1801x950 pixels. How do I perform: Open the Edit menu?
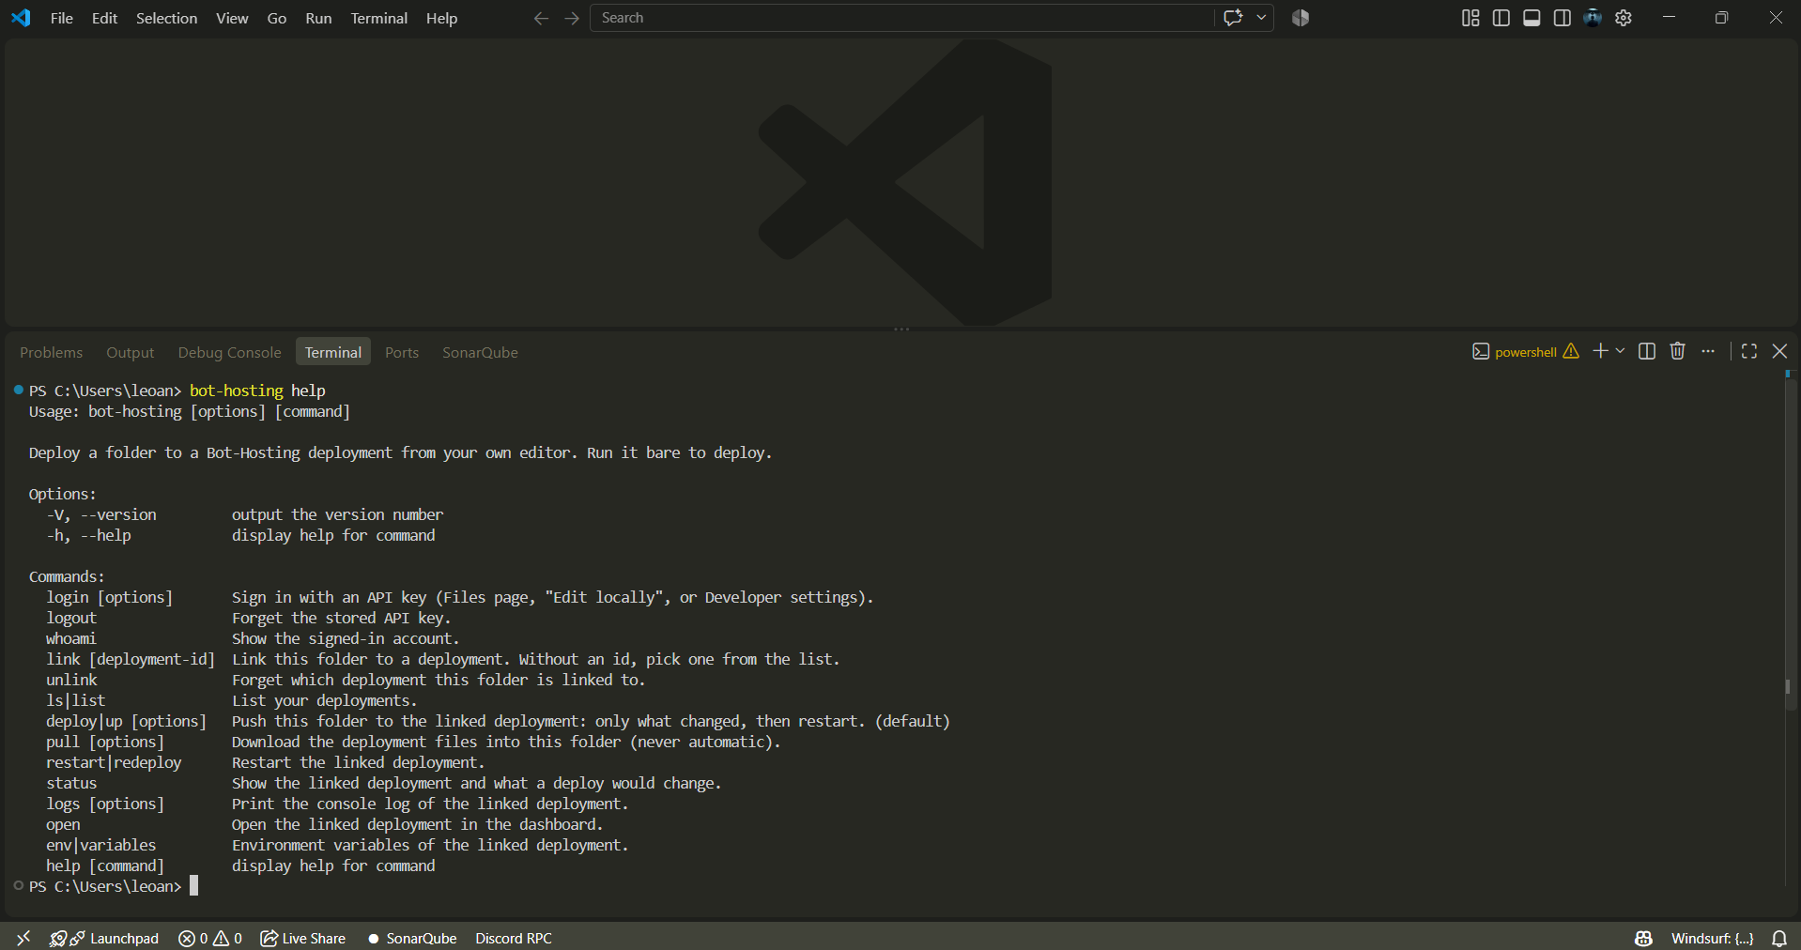click(104, 18)
